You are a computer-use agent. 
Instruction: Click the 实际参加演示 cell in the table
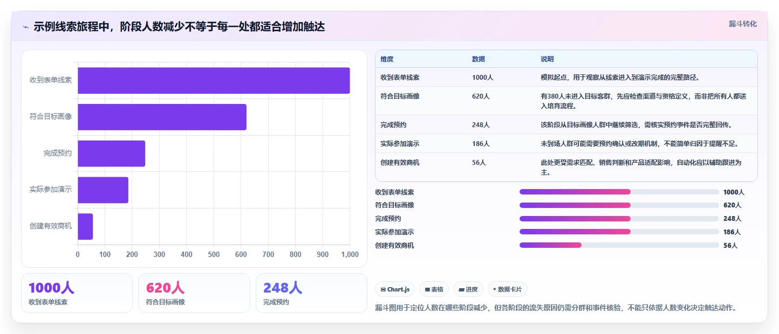[x=400, y=144]
